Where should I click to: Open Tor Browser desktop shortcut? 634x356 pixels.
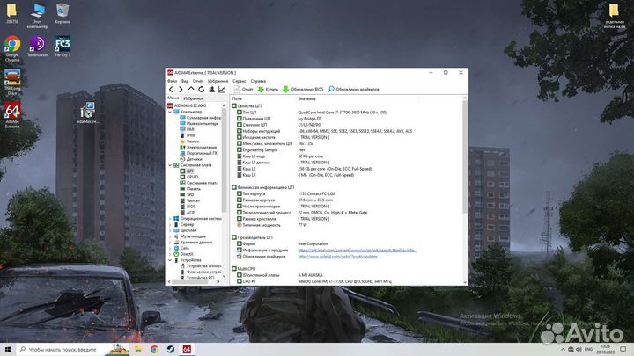[37, 47]
